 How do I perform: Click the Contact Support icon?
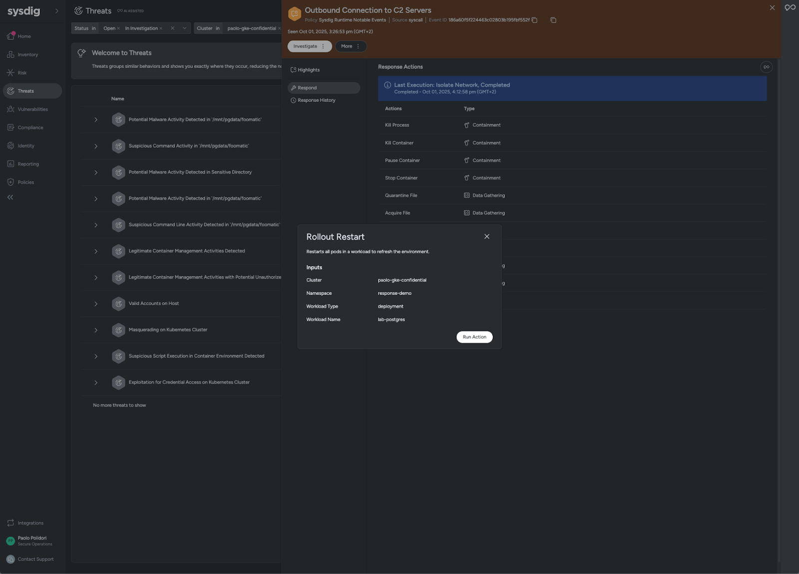point(10,559)
